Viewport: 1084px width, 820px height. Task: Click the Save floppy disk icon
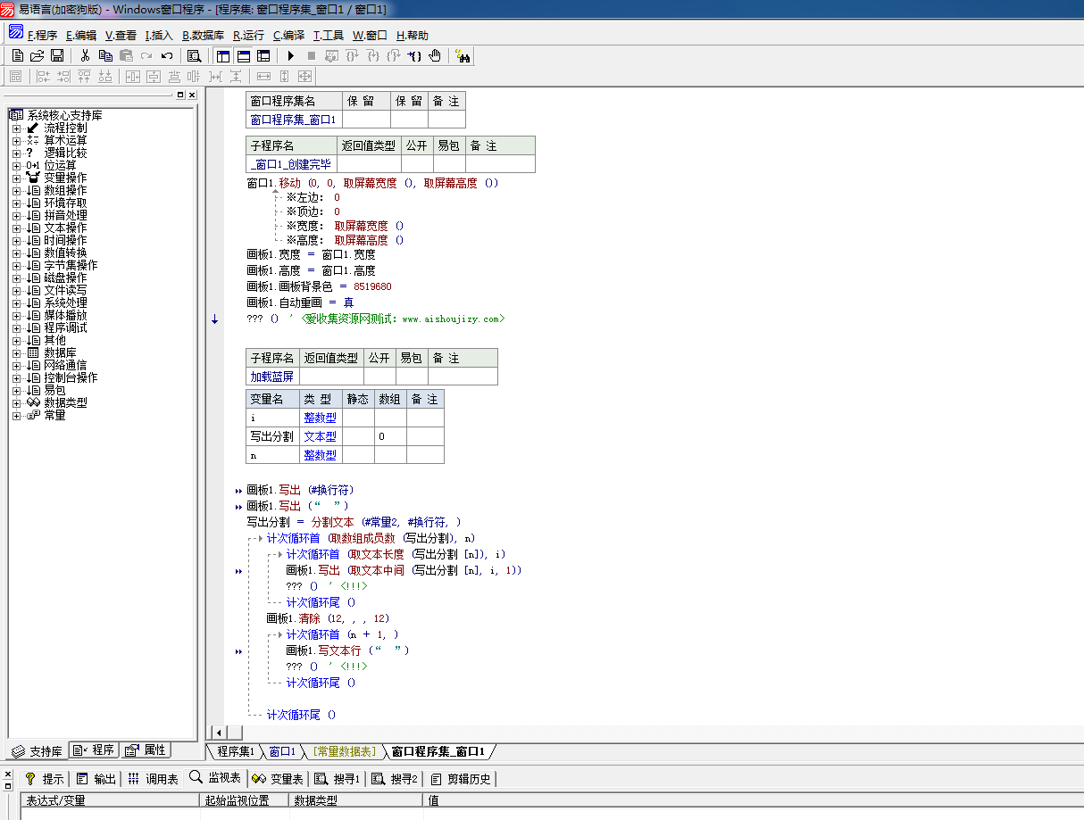pos(57,55)
